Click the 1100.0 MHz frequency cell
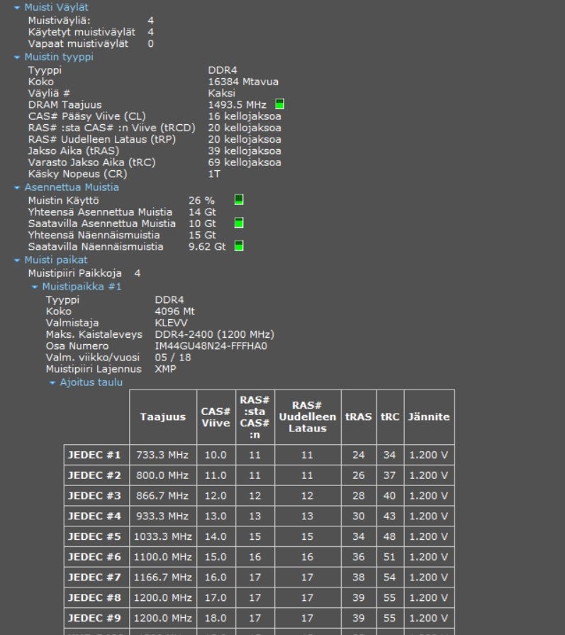565x635 pixels. (x=163, y=557)
